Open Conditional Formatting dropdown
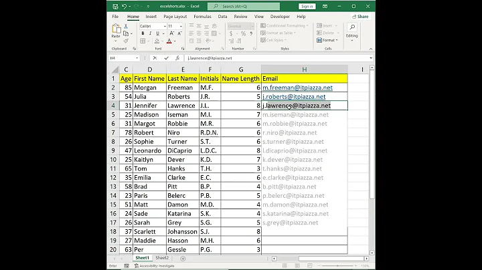 click(285, 26)
